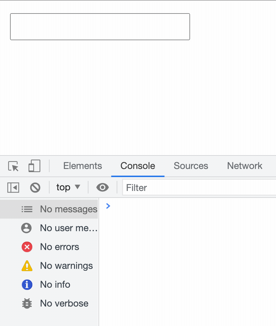
Task: Click the empty text box on the page
Action: [100, 27]
